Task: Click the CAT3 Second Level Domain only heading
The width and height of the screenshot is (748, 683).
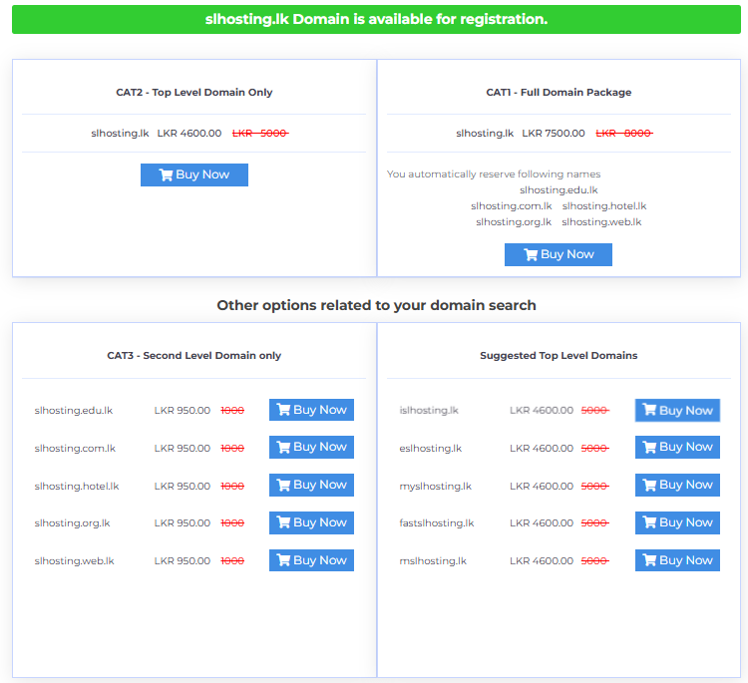Action: tap(194, 355)
